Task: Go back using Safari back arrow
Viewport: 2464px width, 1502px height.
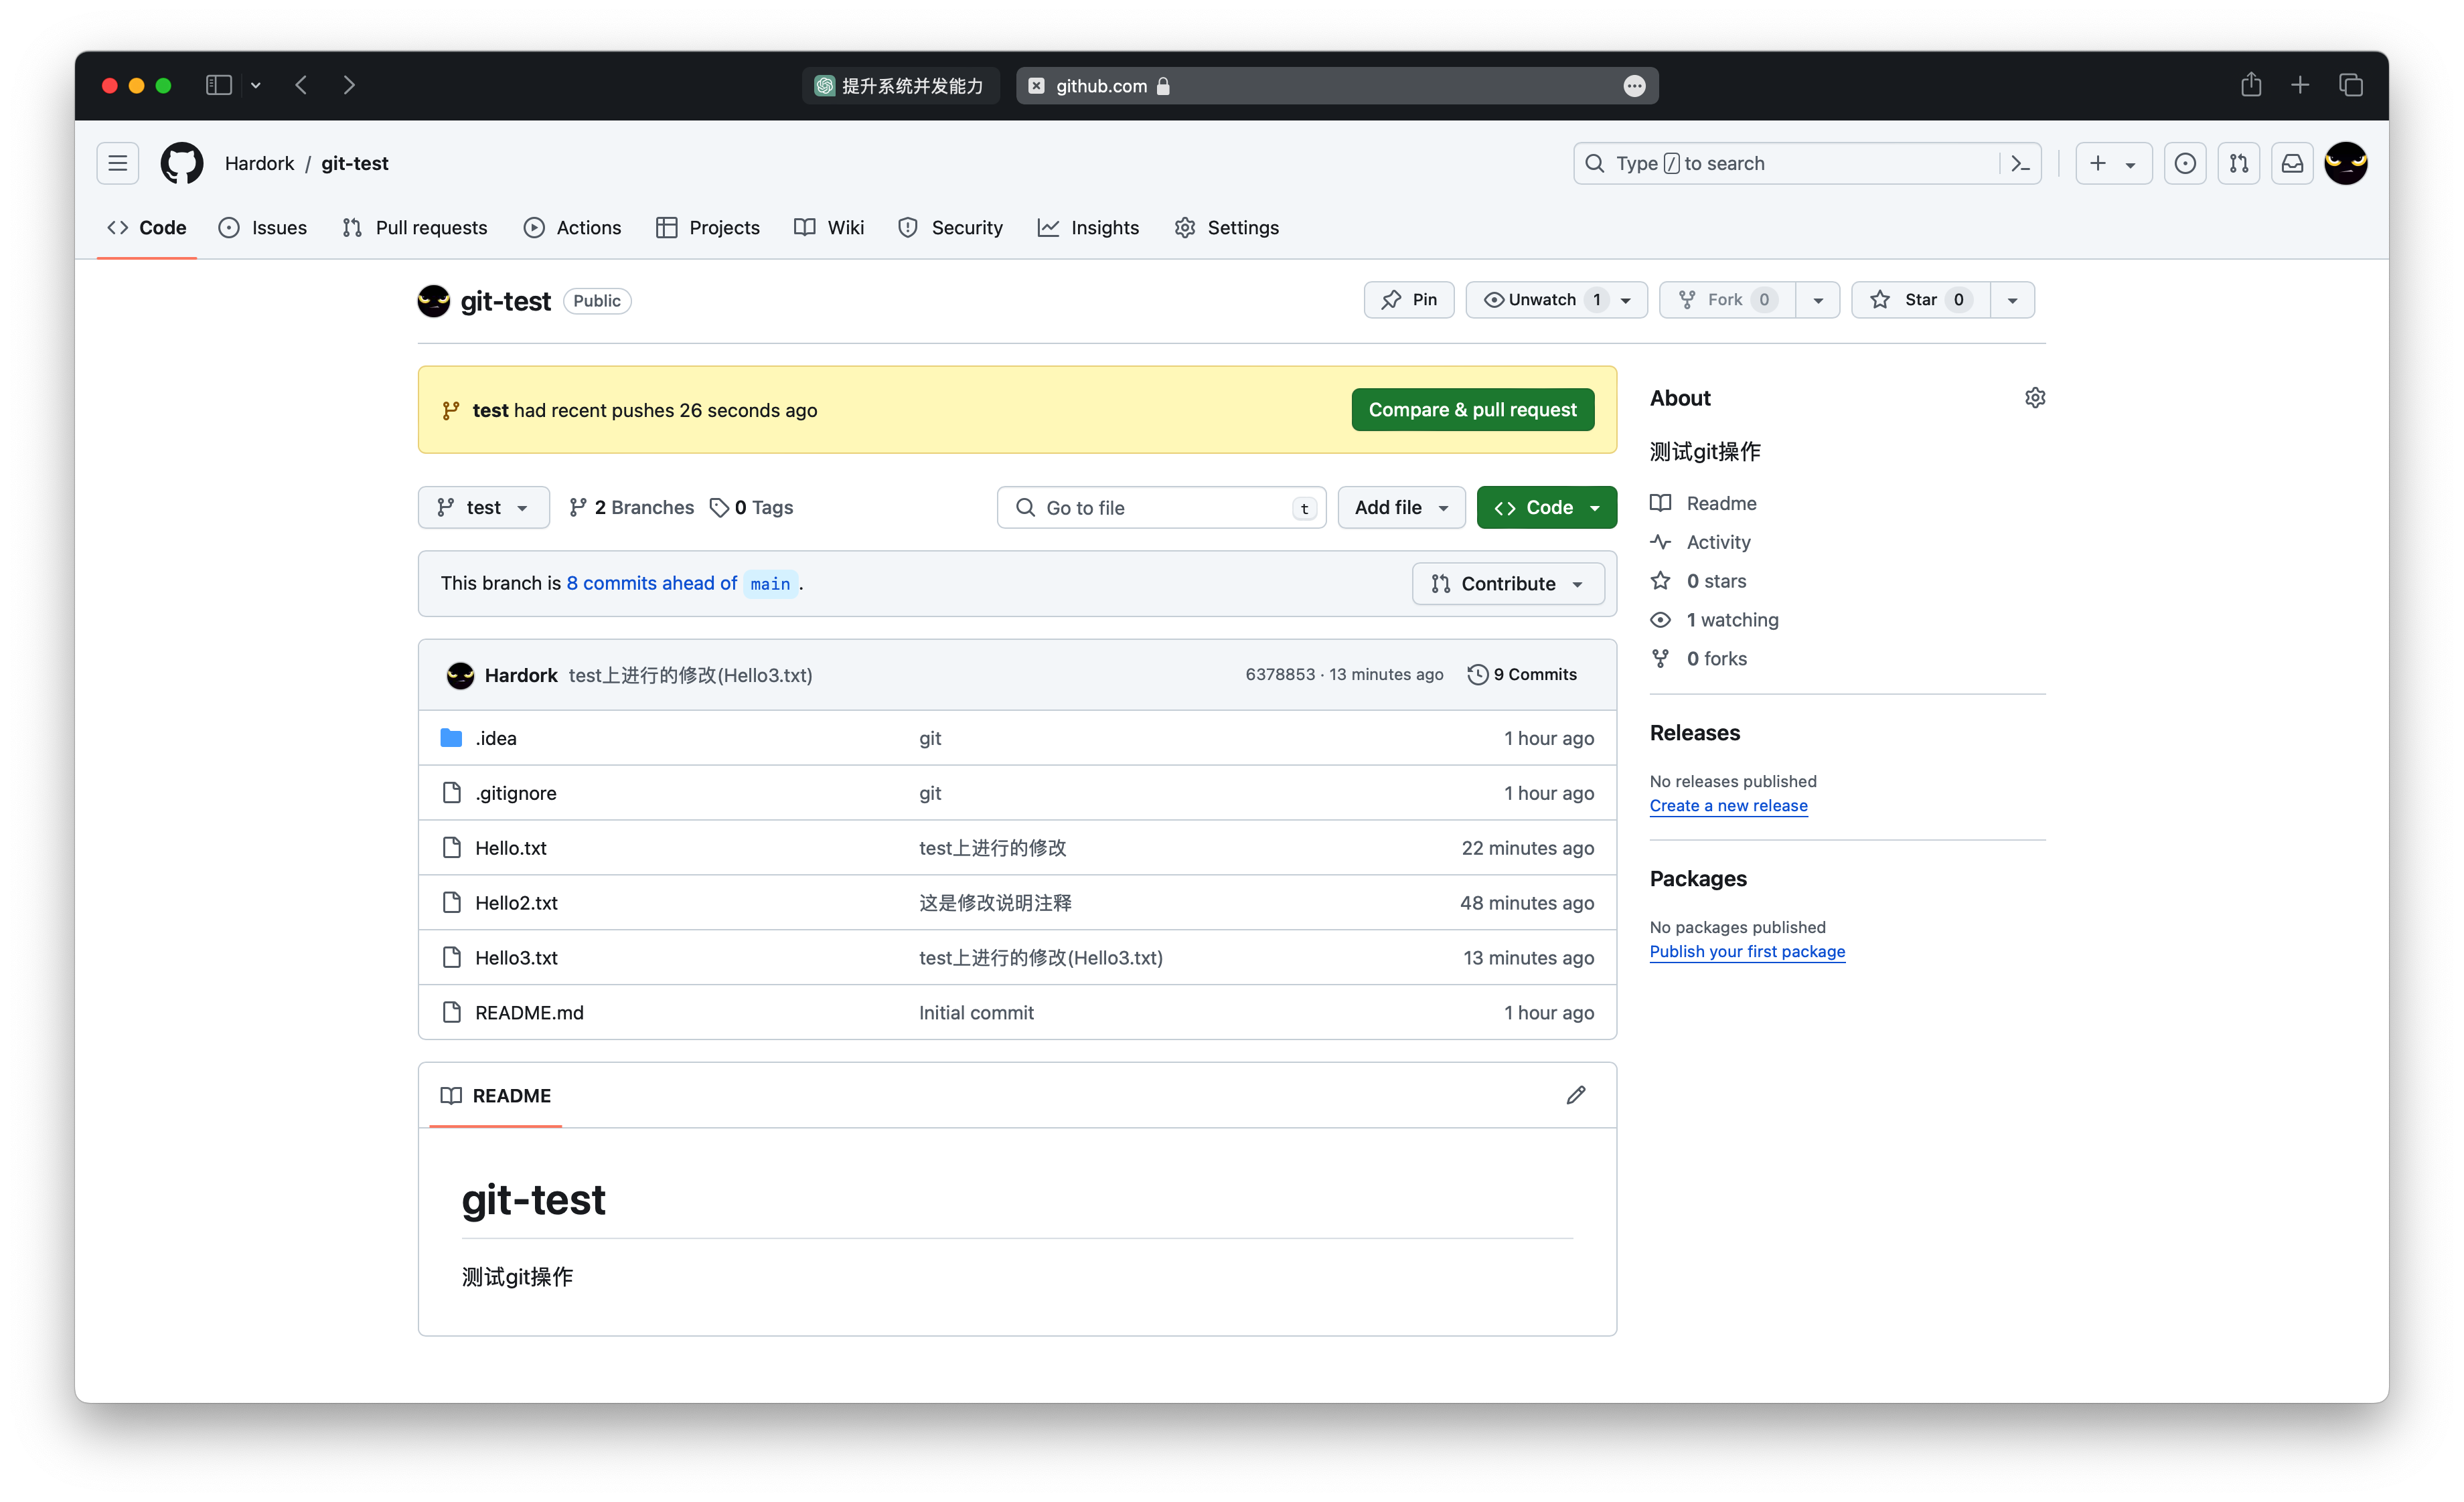Action: [301, 85]
